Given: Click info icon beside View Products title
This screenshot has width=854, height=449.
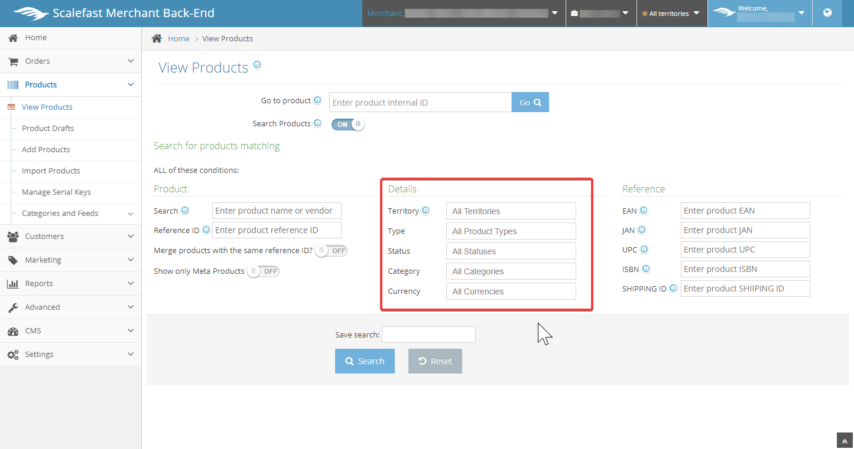Looking at the screenshot, I should [257, 65].
